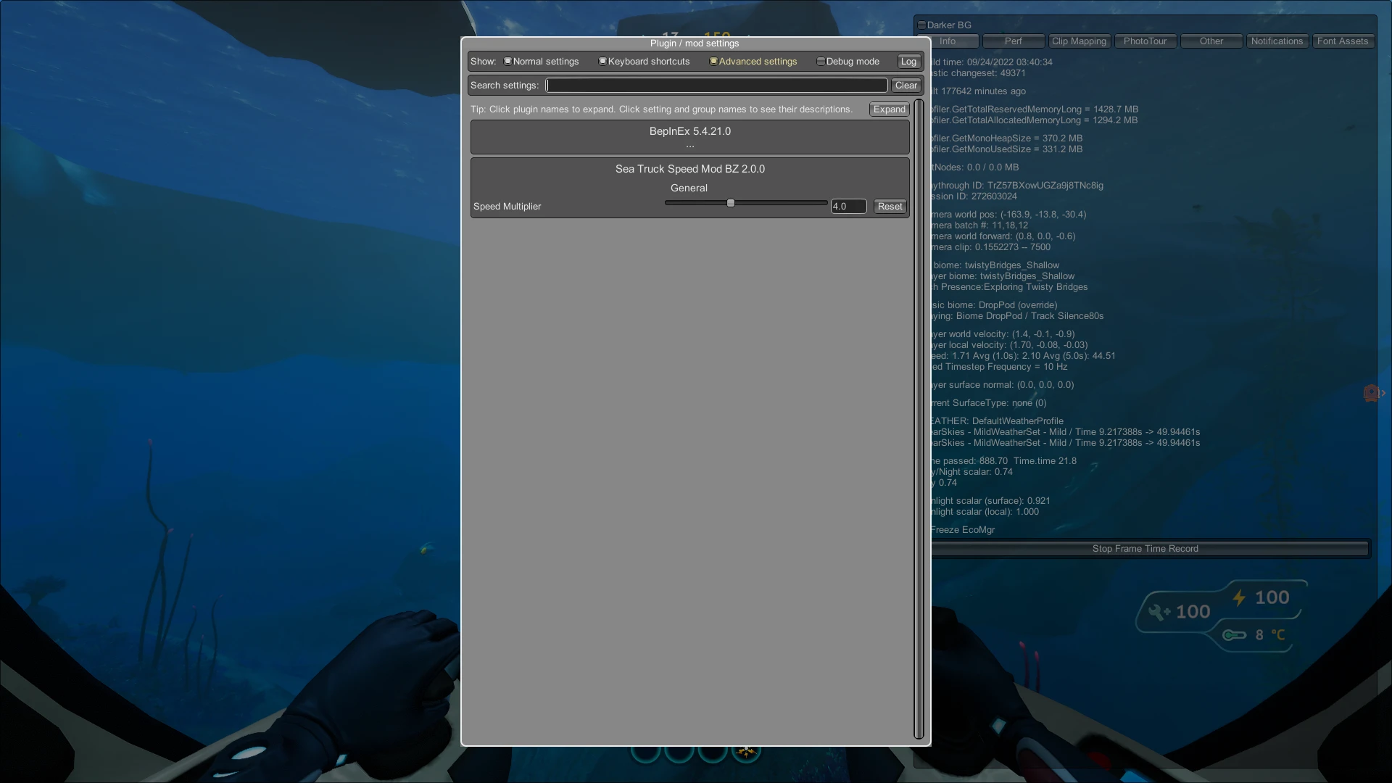
Task: Collapse the Sea Truck Speed Mod BZ header
Action: 689,169
